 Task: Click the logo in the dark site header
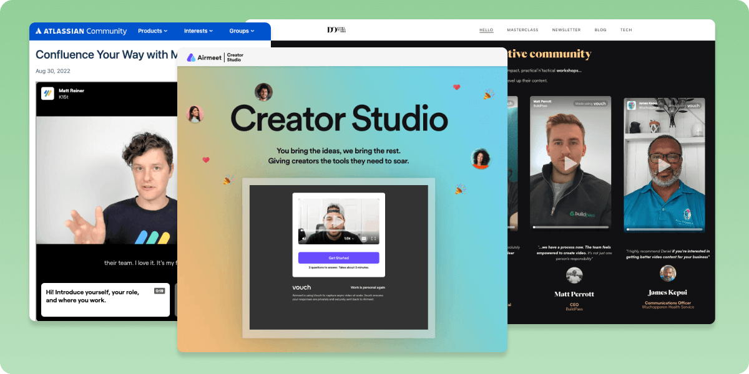pyautogui.click(x=336, y=30)
